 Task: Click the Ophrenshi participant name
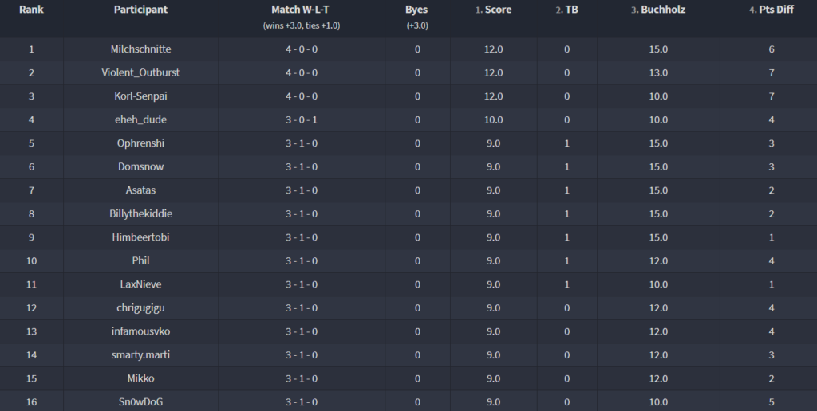pyautogui.click(x=140, y=143)
